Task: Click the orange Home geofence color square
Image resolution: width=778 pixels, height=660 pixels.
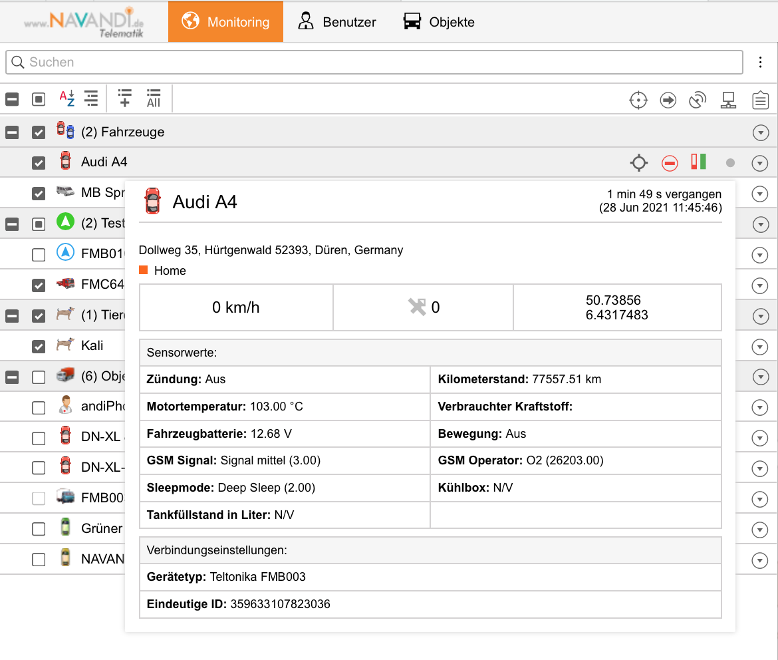Action: (143, 270)
